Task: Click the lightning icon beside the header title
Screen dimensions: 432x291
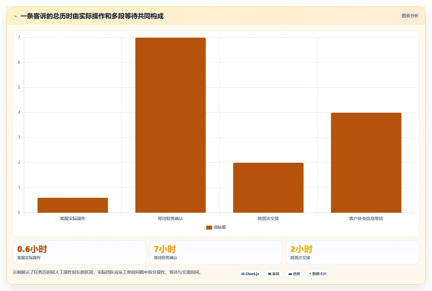Action: (15, 16)
